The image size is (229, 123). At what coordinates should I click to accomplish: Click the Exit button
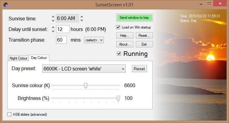[x=144, y=44]
